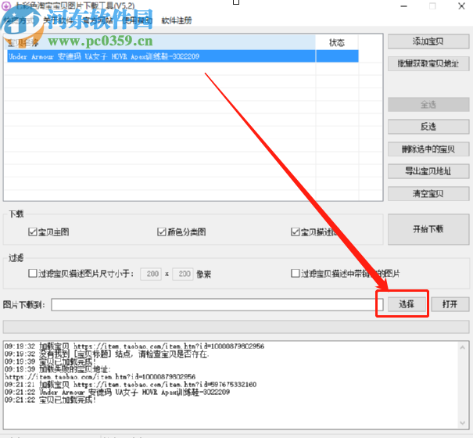Click the 状态 column header
The width and height of the screenshot is (473, 438).
(x=337, y=42)
